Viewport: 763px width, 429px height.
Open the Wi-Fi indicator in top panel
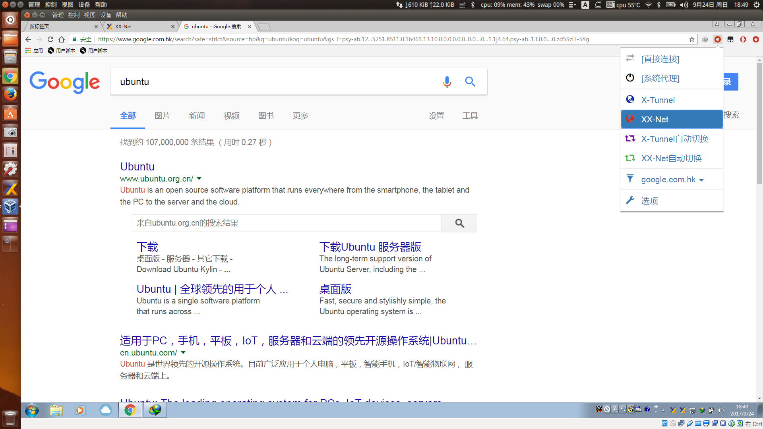click(x=649, y=5)
